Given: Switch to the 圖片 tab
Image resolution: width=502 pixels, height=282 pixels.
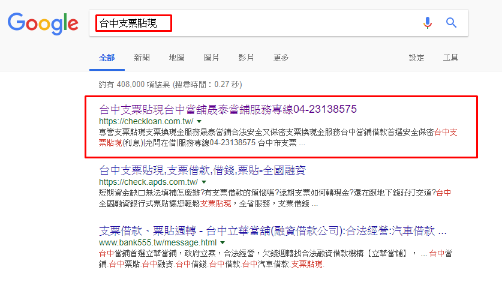Looking at the screenshot, I should [211, 58].
